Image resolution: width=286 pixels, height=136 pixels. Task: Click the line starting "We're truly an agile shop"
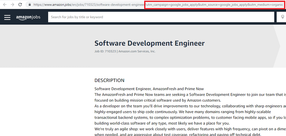(190, 129)
